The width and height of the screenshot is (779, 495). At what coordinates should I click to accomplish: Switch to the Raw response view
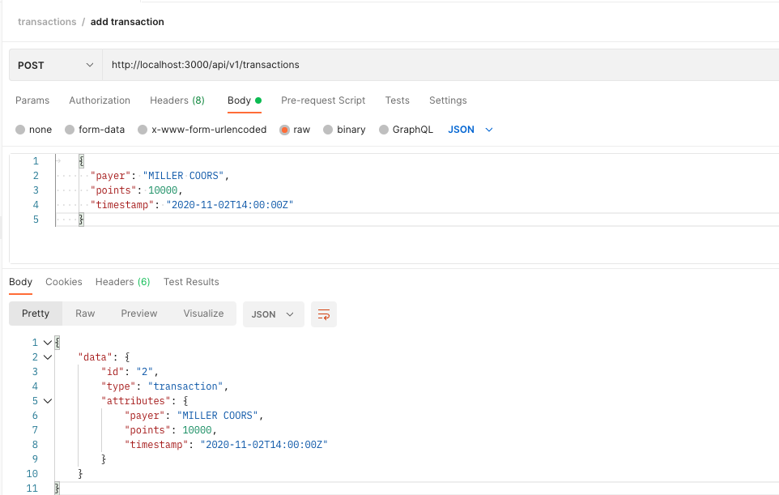pyautogui.click(x=85, y=314)
